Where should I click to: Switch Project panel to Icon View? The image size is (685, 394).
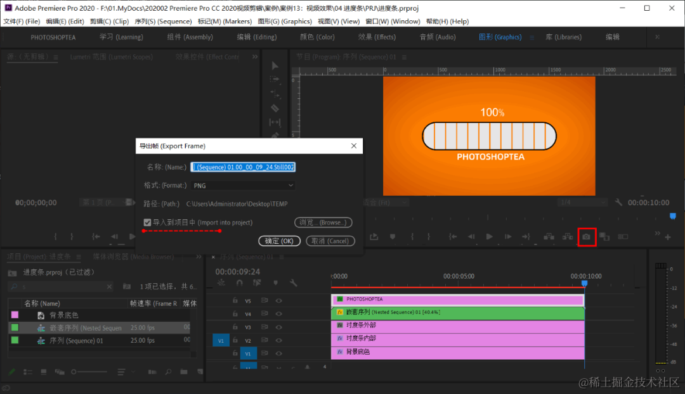tap(44, 372)
